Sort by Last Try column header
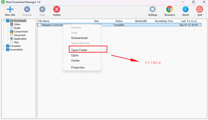 [189, 21]
